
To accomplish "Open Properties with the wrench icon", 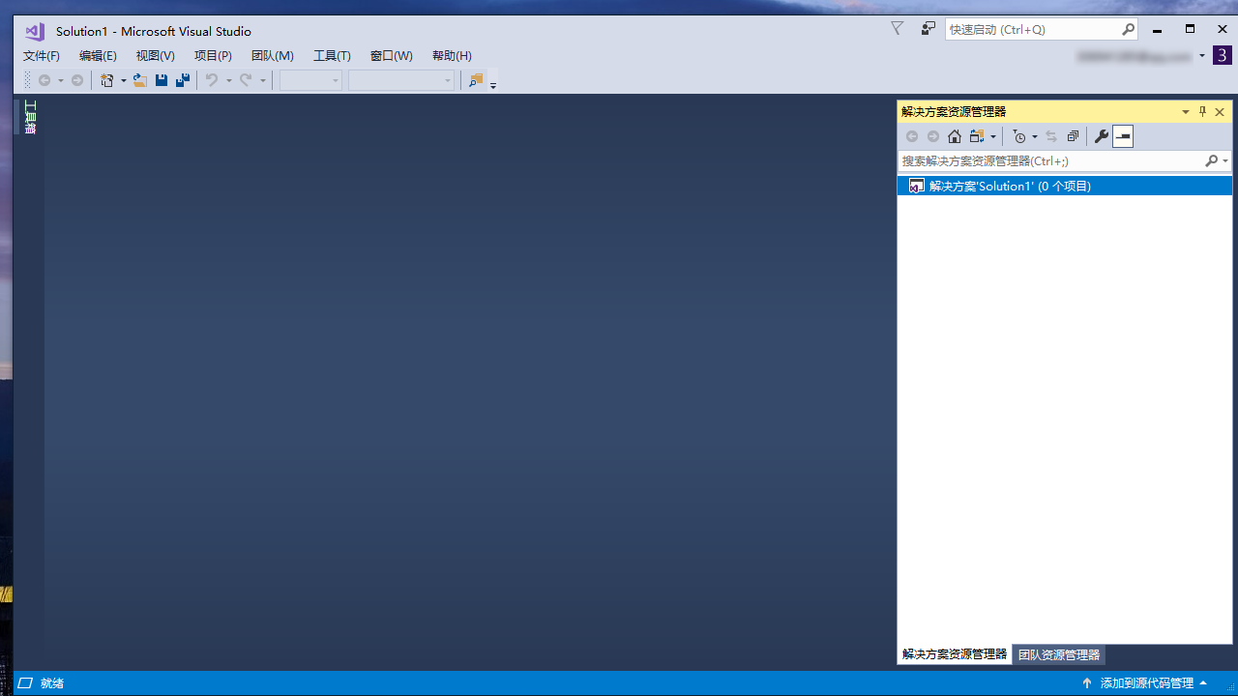I will [1101, 135].
